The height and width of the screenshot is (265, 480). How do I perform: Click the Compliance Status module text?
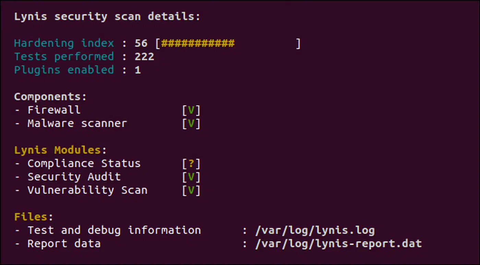point(84,164)
